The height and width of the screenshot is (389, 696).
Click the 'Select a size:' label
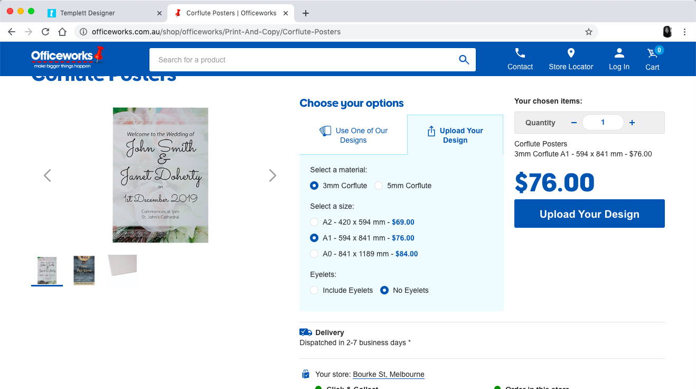click(x=332, y=206)
